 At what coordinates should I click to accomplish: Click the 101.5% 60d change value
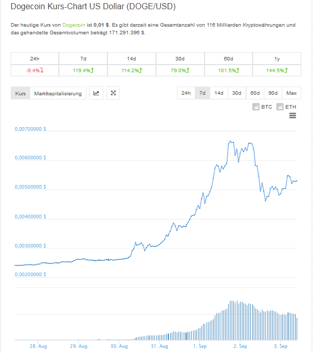(x=229, y=71)
